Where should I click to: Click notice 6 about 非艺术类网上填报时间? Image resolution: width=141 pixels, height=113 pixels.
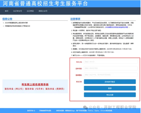click(x=93, y=52)
